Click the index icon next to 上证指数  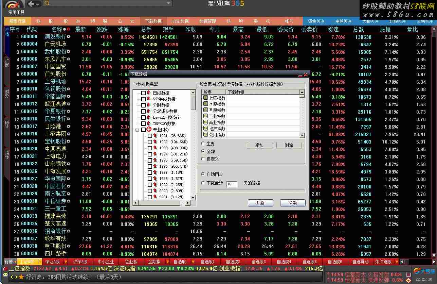[205, 98]
